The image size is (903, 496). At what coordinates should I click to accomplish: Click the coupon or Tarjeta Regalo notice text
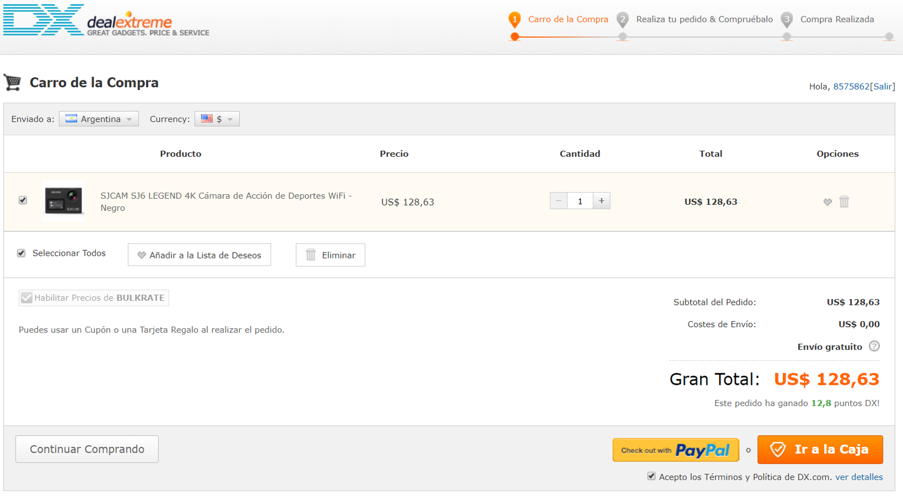[151, 330]
